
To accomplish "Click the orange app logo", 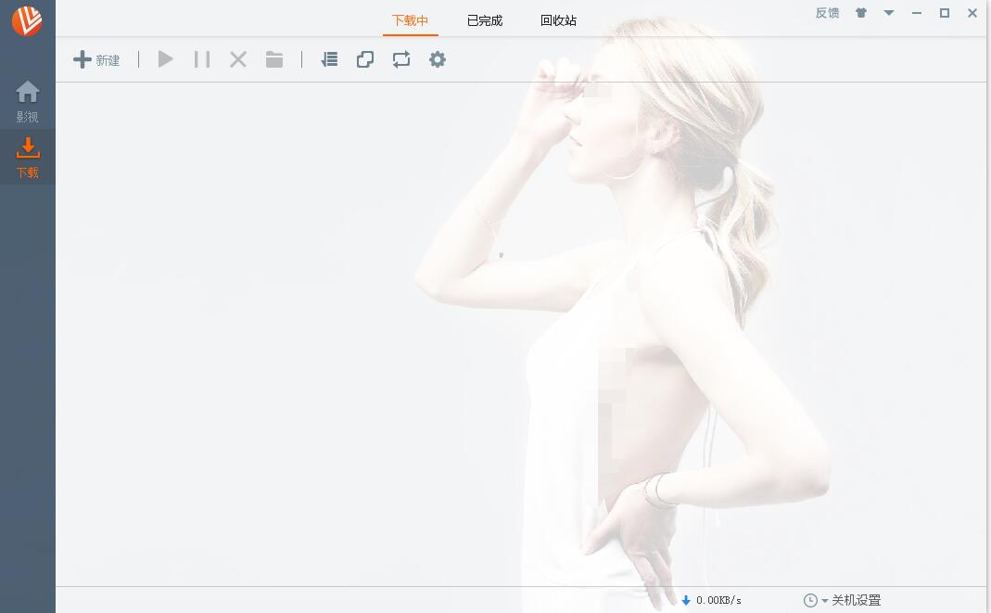I will click(27, 20).
